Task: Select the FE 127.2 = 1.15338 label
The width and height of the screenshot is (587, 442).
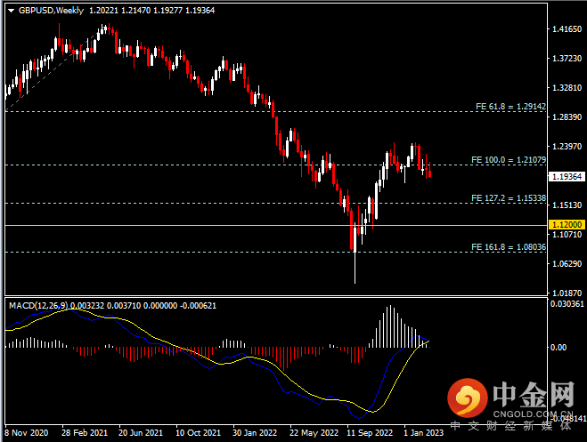Action: tap(509, 197)
